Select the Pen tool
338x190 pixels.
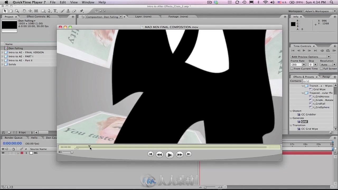[x=49, y=11]
